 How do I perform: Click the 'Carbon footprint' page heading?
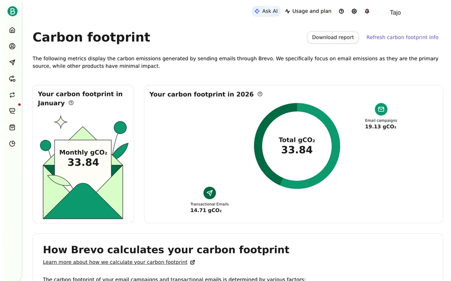92,37
